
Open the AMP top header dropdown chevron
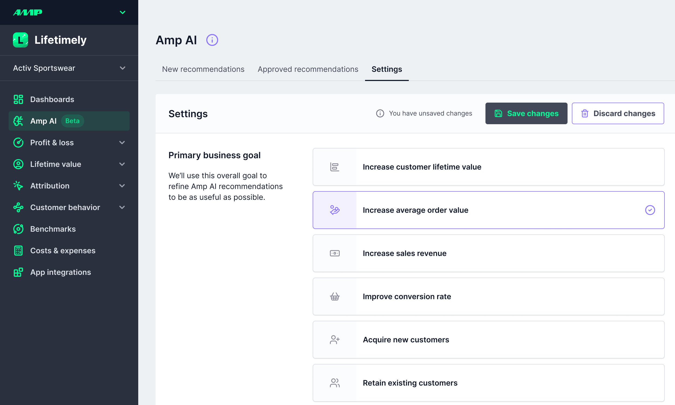(x=123, y=12)
